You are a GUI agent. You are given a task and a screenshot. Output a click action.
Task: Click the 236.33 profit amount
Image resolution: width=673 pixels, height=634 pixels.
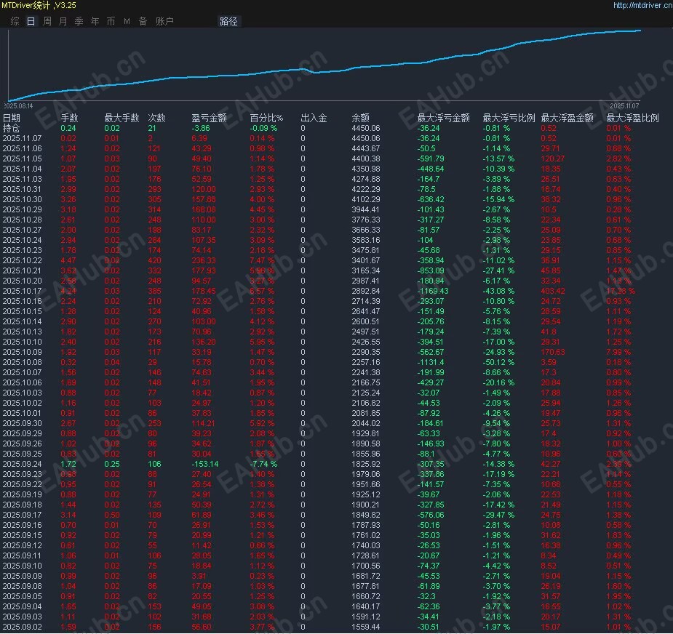tap(204, 260)
